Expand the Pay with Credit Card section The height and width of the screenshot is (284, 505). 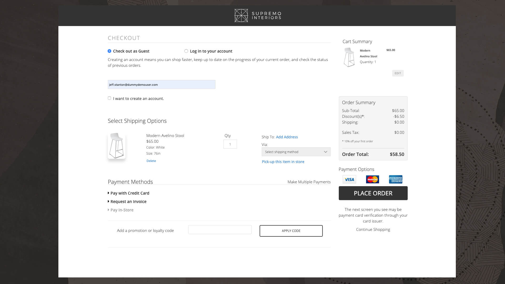tap(129, 193)
